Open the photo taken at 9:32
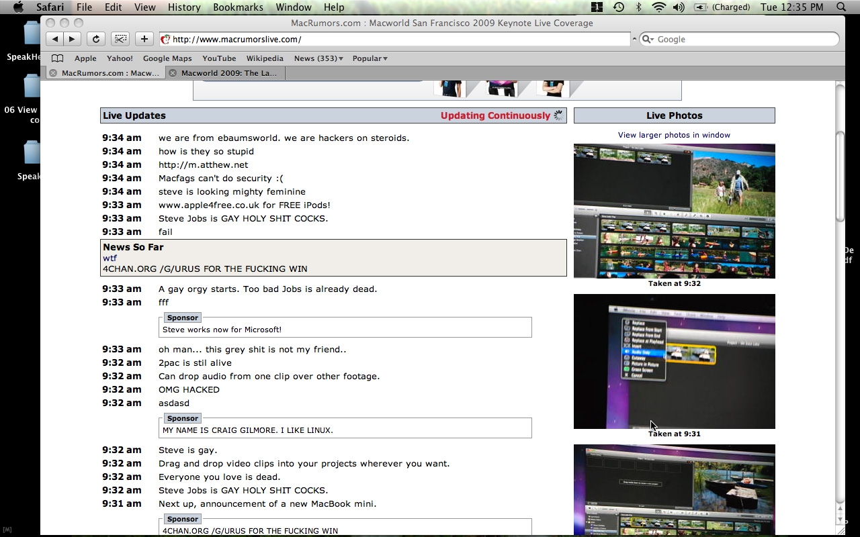 point(675,211)
